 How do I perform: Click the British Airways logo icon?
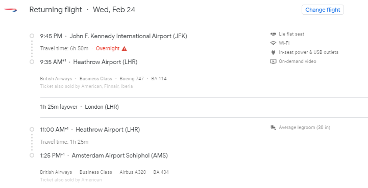(x=10, y=10)
